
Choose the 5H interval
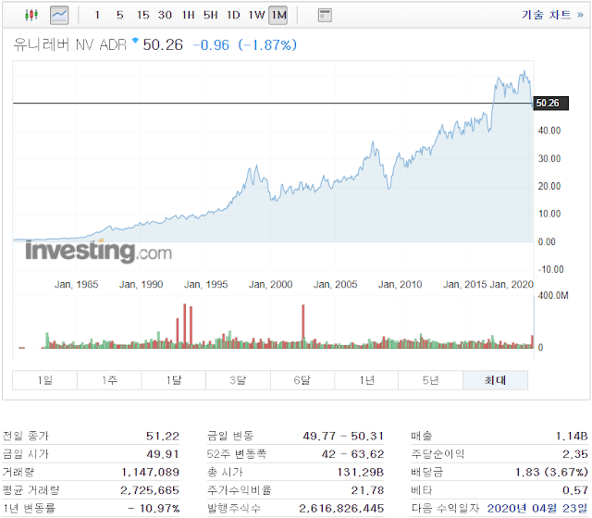point(211,15)
